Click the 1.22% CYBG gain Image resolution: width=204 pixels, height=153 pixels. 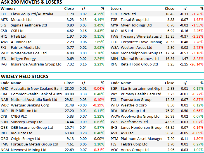(x=99, y=116)
